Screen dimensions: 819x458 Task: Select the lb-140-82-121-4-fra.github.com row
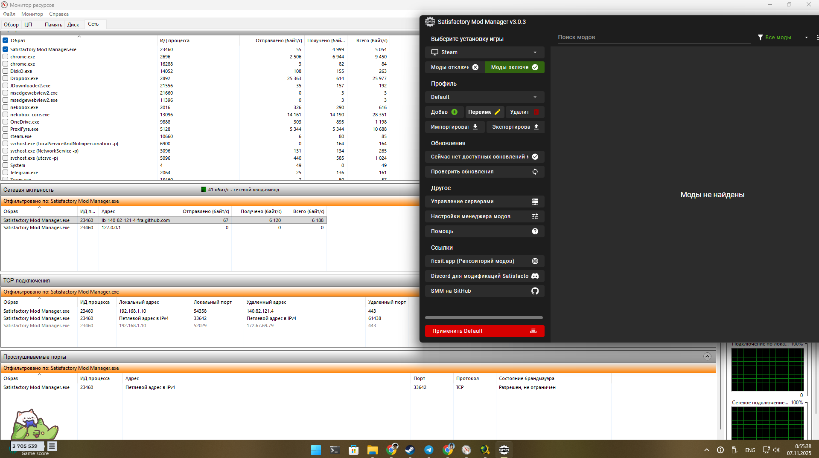coord(164,220)
